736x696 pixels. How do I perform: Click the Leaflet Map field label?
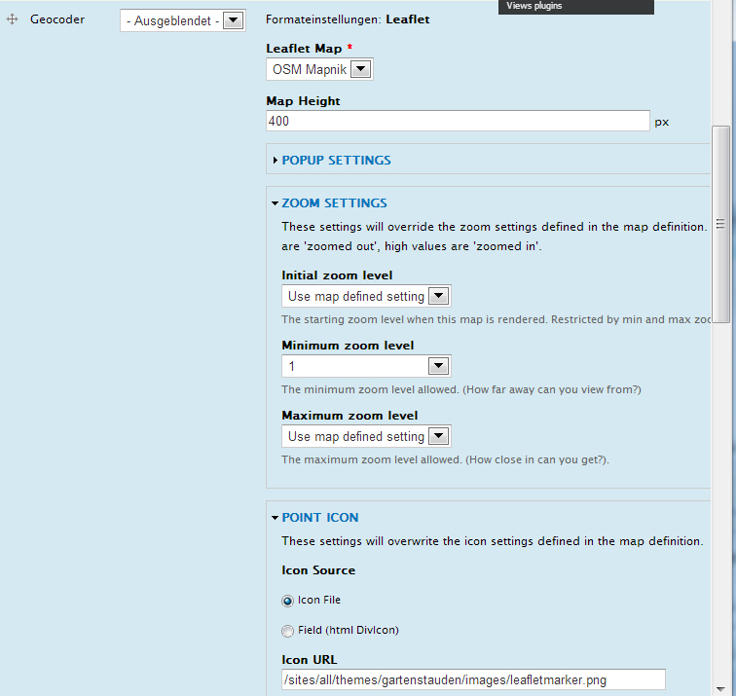(x=304, y=49)
